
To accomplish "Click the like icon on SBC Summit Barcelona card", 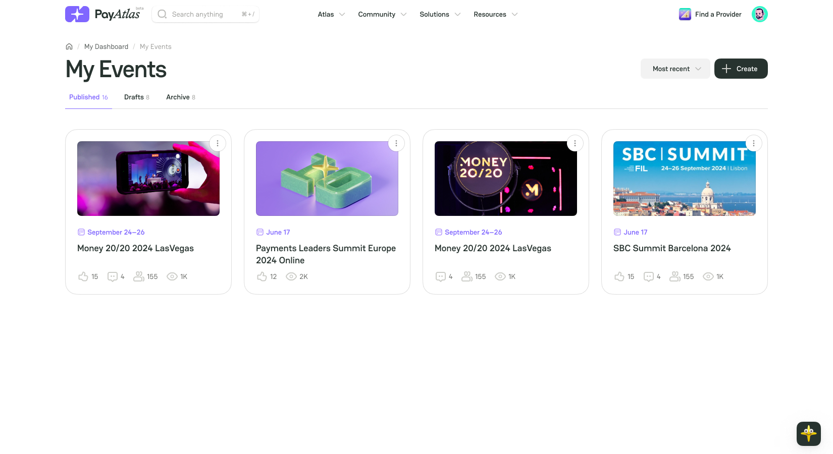I will tap(619, 276).
